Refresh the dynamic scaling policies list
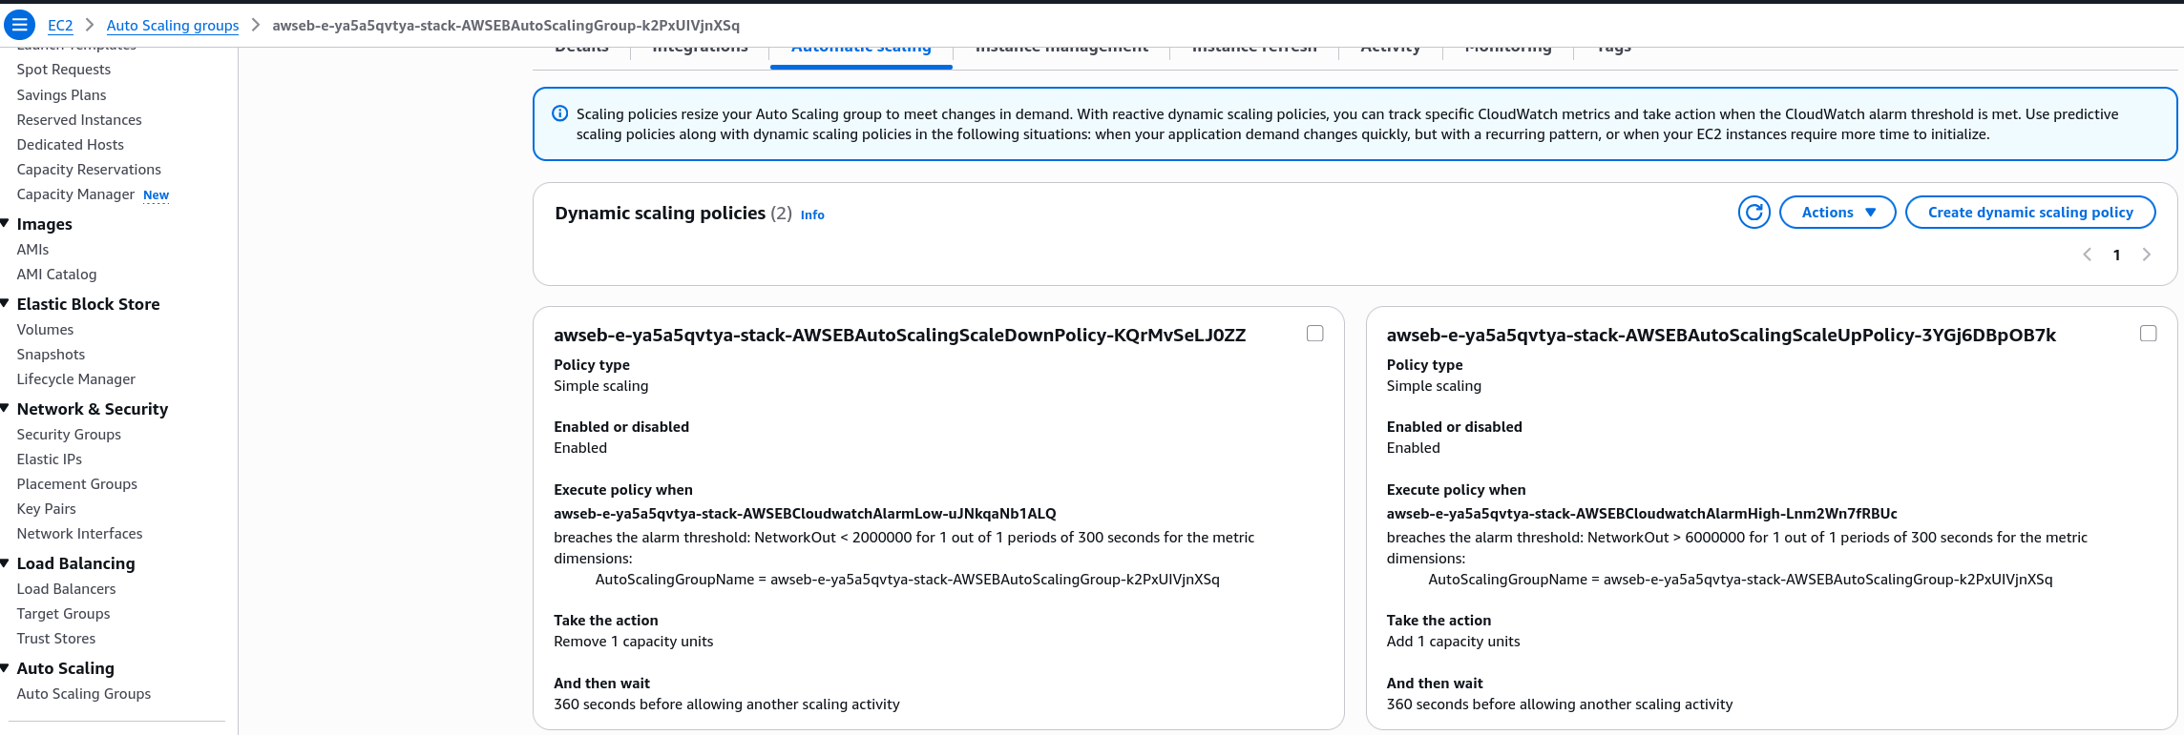The image size is (2184, 735). pos(1753,213)
